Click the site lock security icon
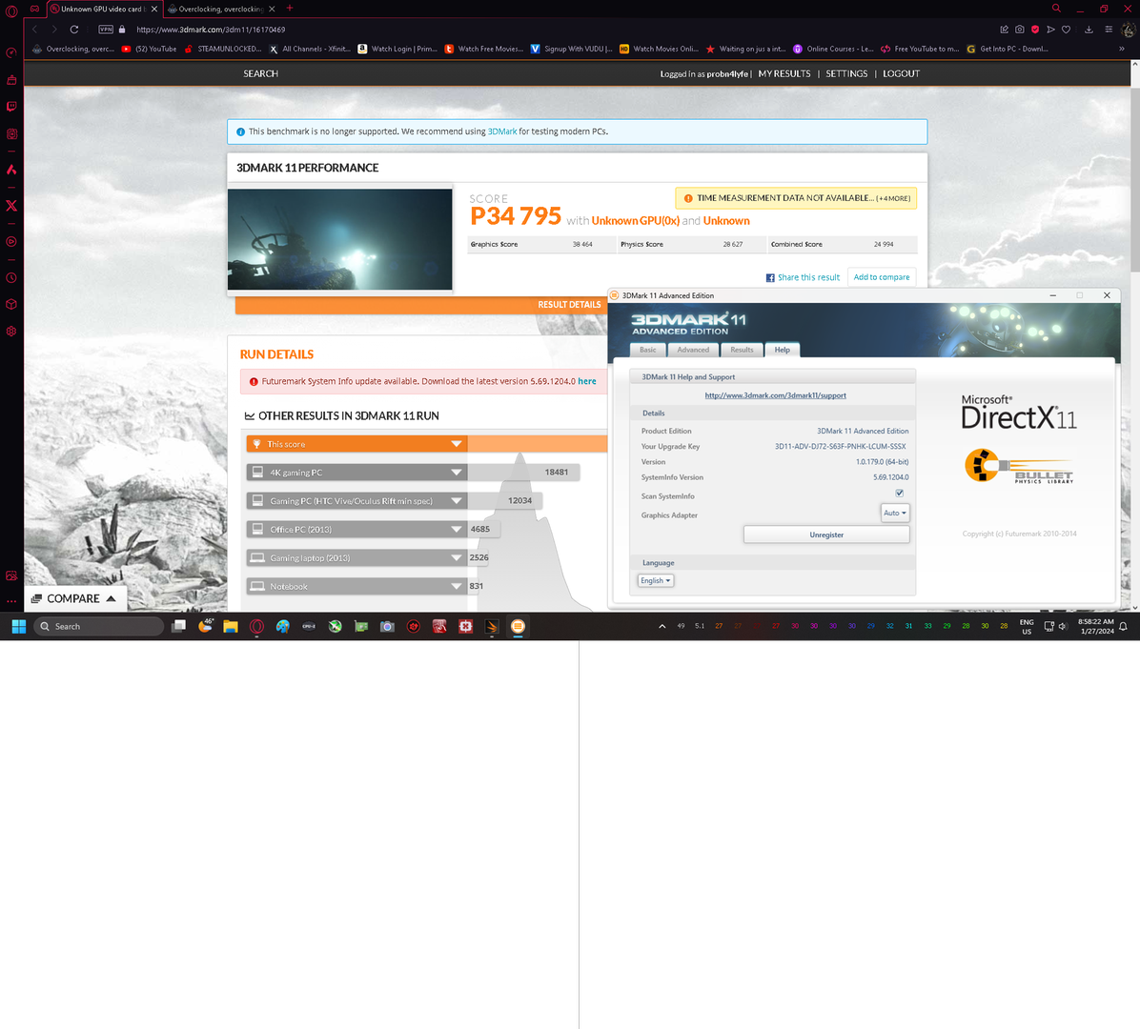This screenshot has width=1140, height=1029. (x=122, y=30)
